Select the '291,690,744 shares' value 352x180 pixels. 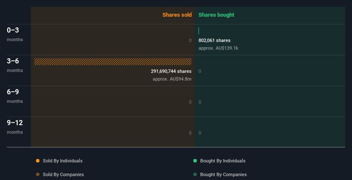point(171,72)
